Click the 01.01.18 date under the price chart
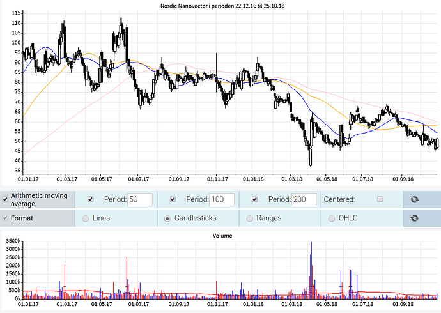441x313 pixels. pos(253,179)
